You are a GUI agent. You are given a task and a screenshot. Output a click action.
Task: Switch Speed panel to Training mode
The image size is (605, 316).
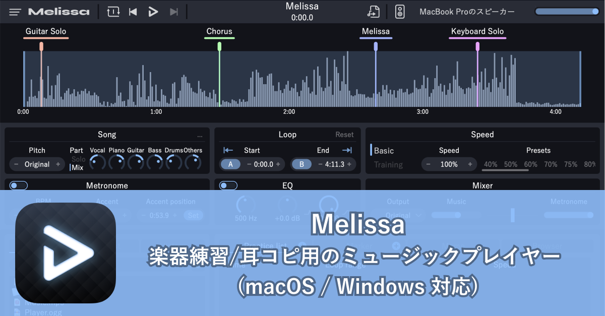388,165
